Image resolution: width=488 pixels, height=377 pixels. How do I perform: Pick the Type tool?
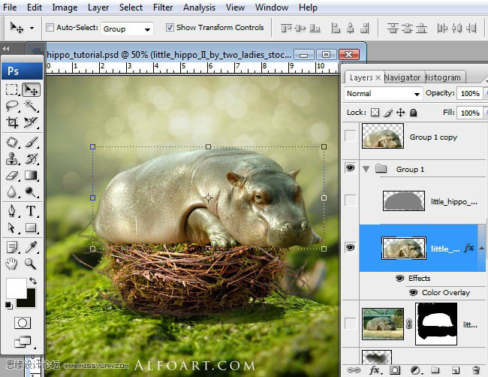[x=31, y=211]
